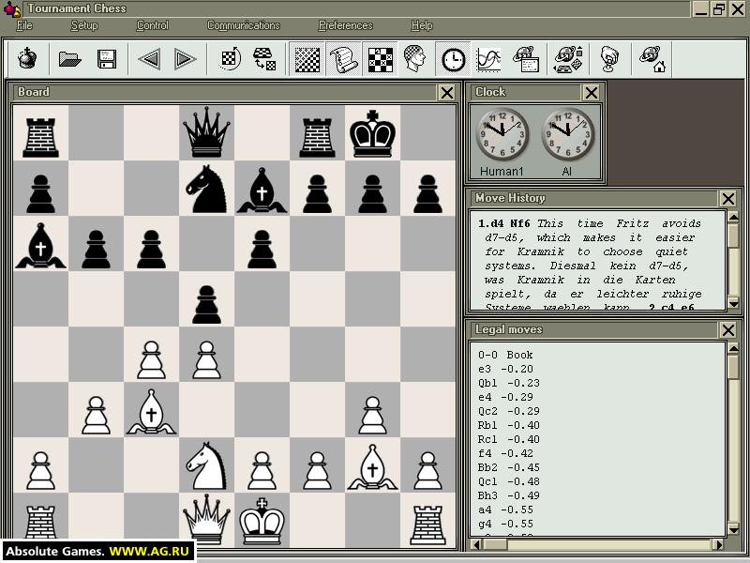Click the globe with house icon
Image resolution: width=750 pixels, height=563 pixels.
[x=652, y=59]
